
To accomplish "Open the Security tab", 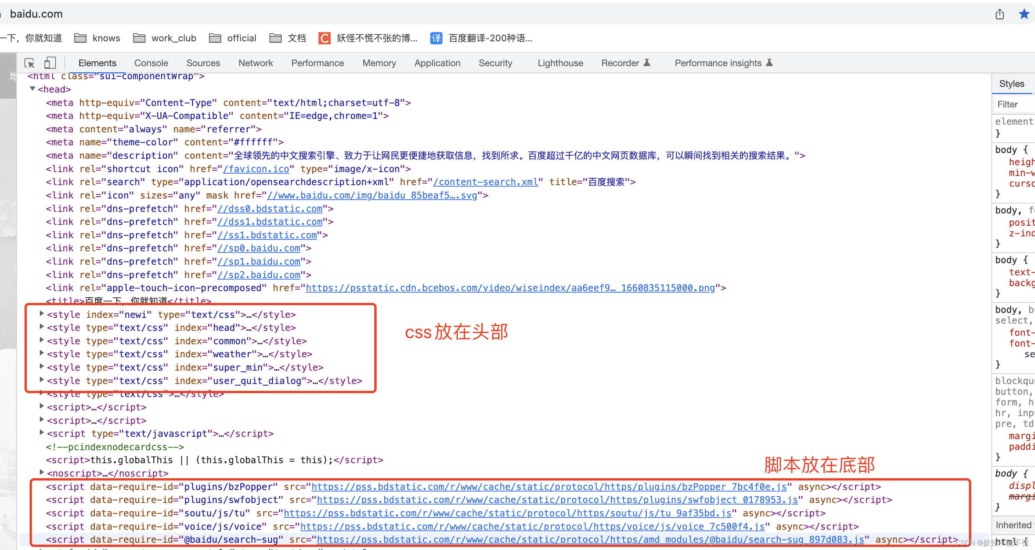I will pos(495,63).
